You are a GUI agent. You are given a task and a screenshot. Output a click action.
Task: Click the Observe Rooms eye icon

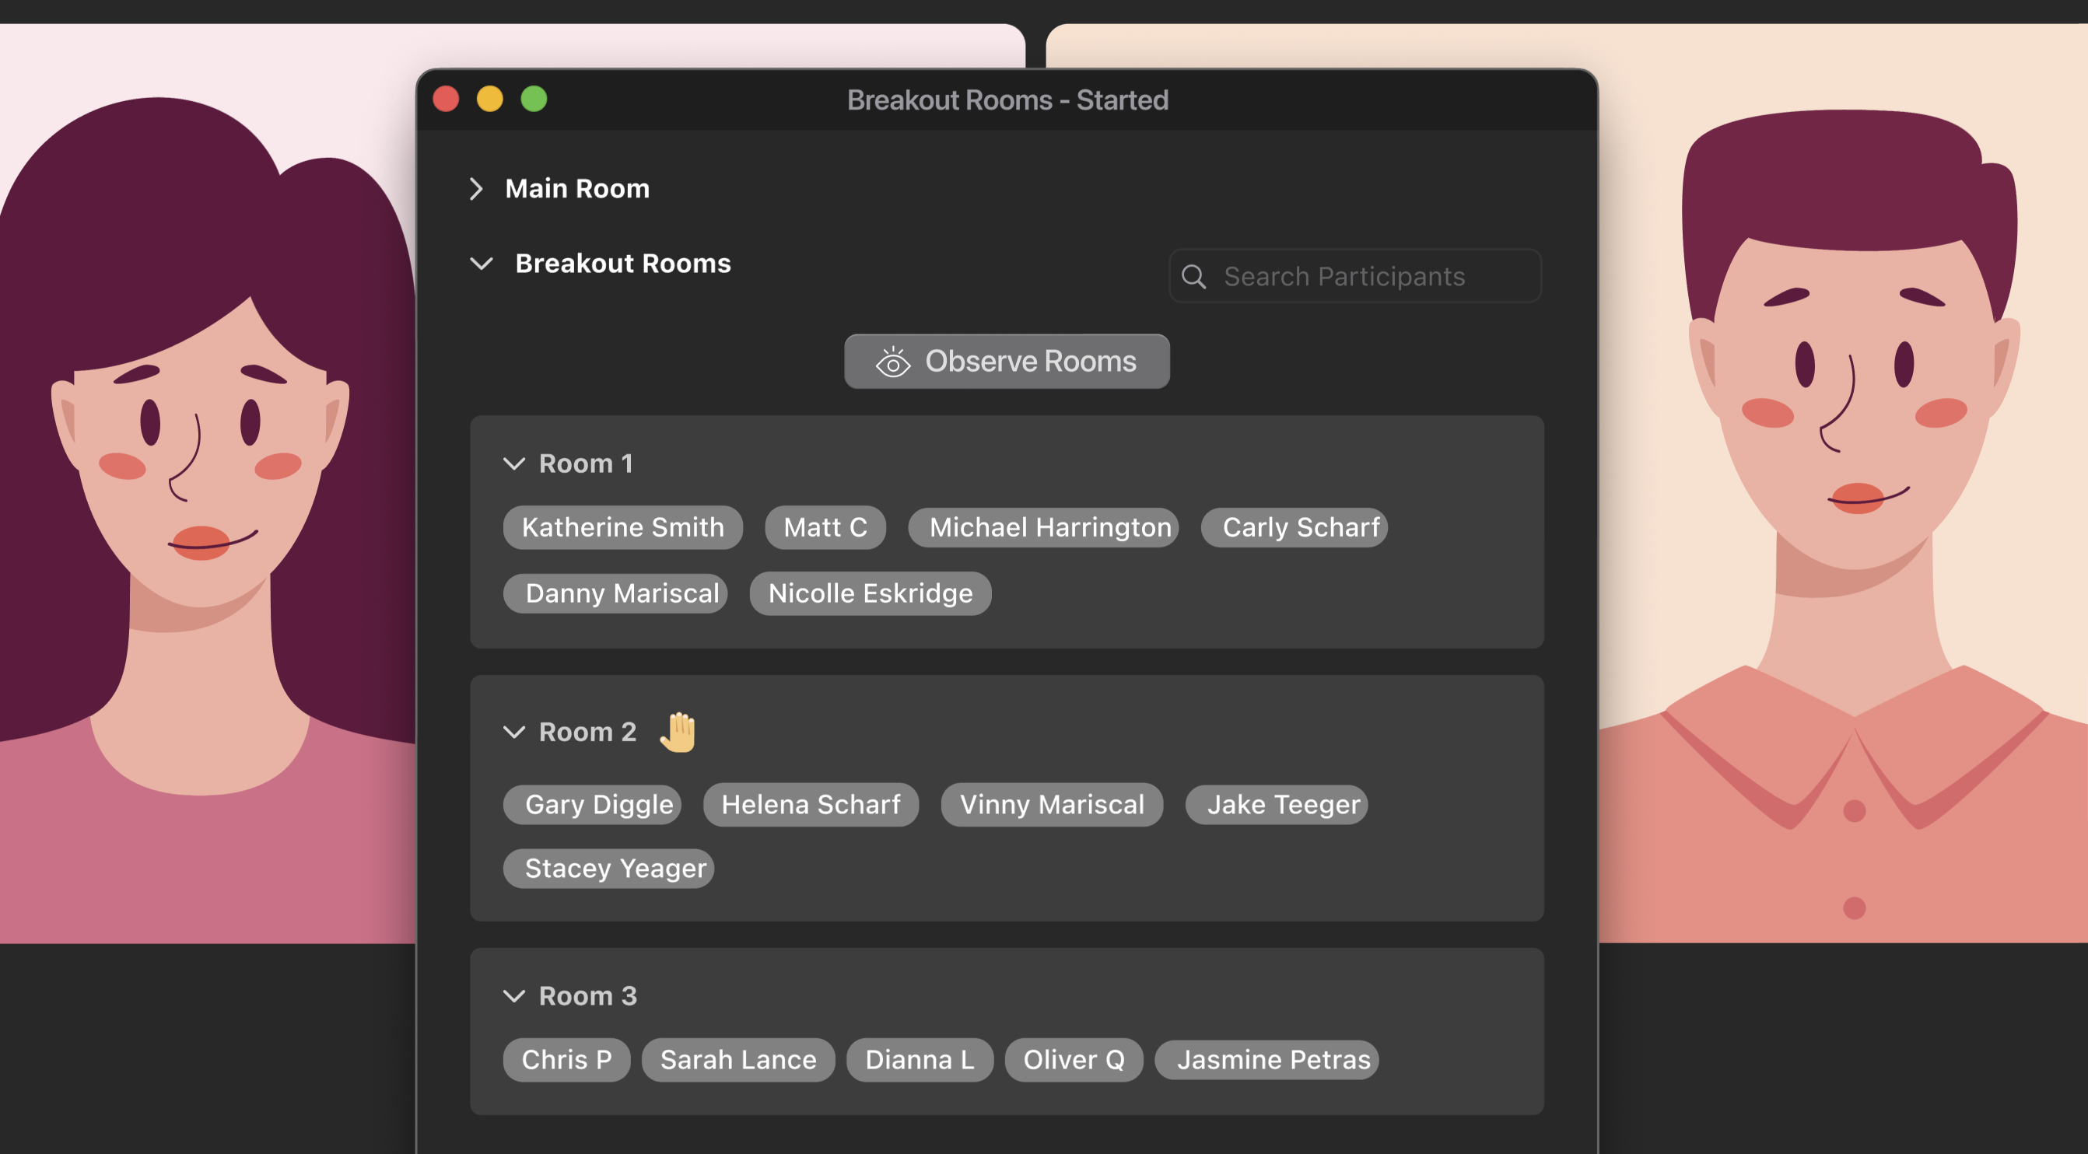point(890,361)
